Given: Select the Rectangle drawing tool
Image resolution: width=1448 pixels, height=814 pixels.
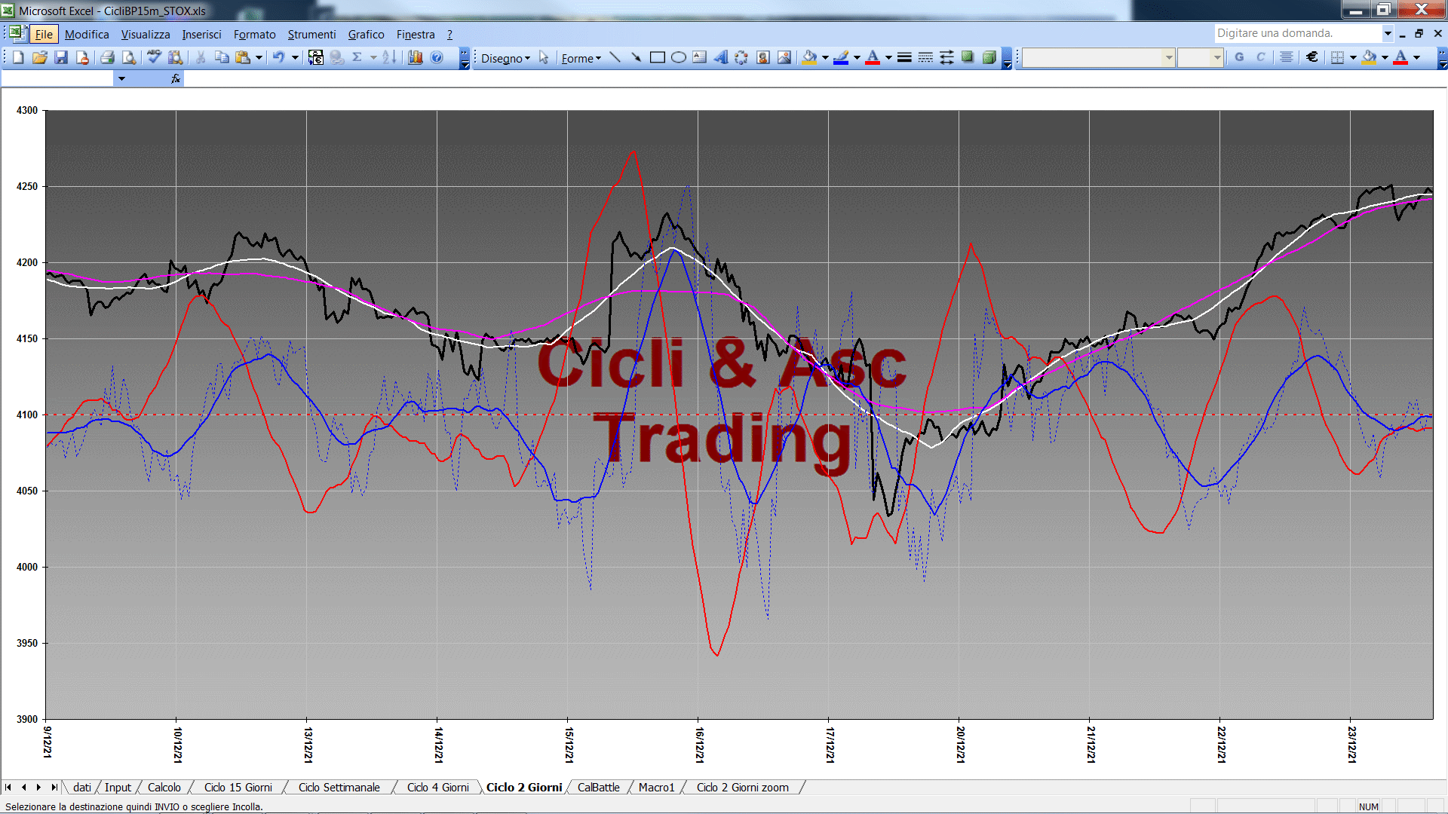Looking at the screenshot, I should (657, 57).
